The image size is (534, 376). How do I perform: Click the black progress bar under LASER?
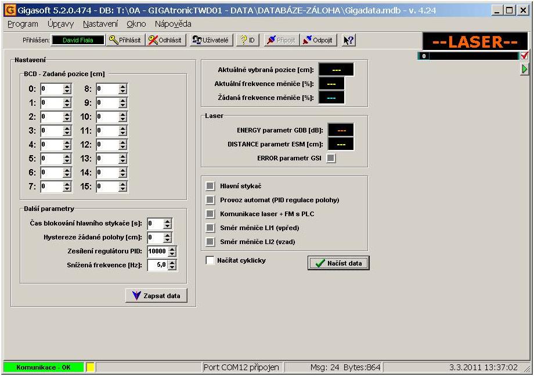(x=469, y=56)
